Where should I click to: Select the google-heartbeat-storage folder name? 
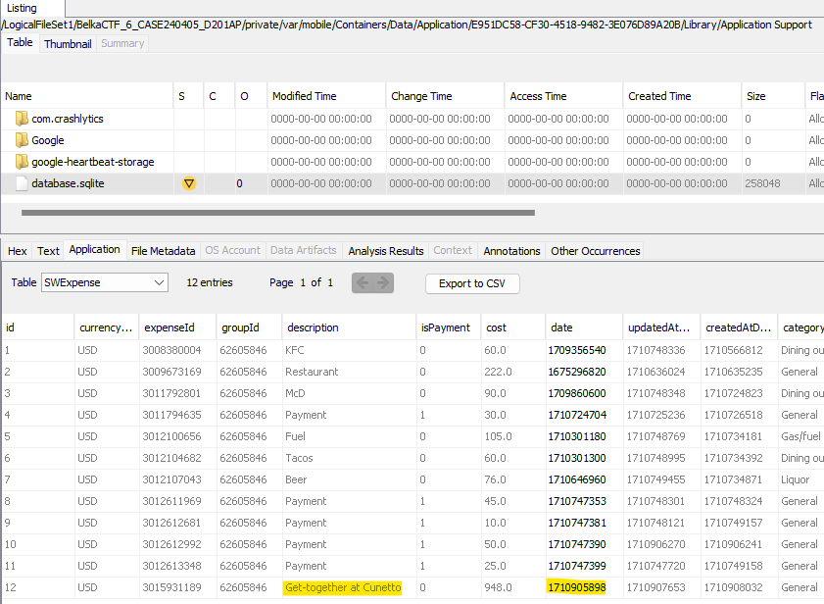pos(93,162)
